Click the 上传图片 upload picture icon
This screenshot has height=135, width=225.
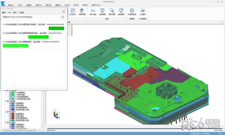[x=143, y=12]
